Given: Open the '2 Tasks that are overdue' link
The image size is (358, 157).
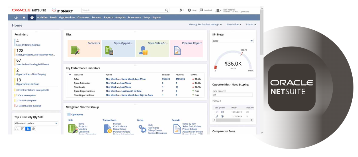Looking at the screenshot, I should pos(28,106).
